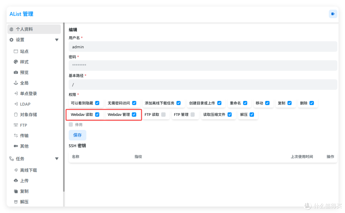Click the LDAP sign-in icon
This screenshot has height=213, width=345.
point(16,104)
